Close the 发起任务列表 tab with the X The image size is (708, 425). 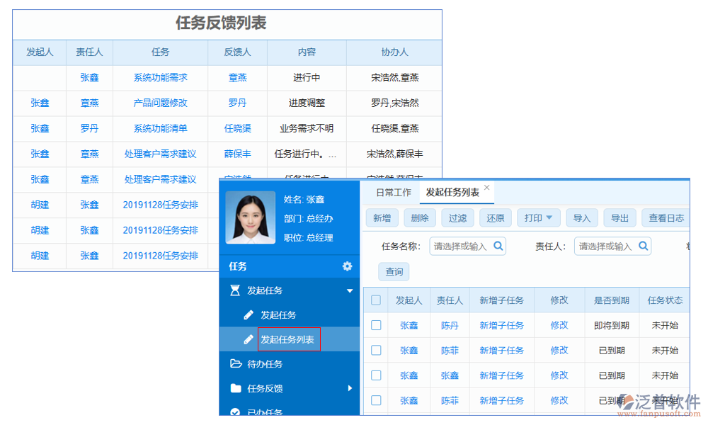coord(487,188)
